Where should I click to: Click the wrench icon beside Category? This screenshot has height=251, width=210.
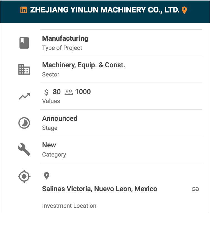pos(24,150)
